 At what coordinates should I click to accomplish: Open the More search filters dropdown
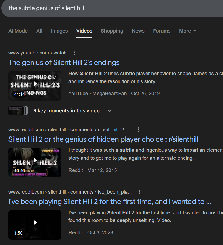(x=187, y=31)
